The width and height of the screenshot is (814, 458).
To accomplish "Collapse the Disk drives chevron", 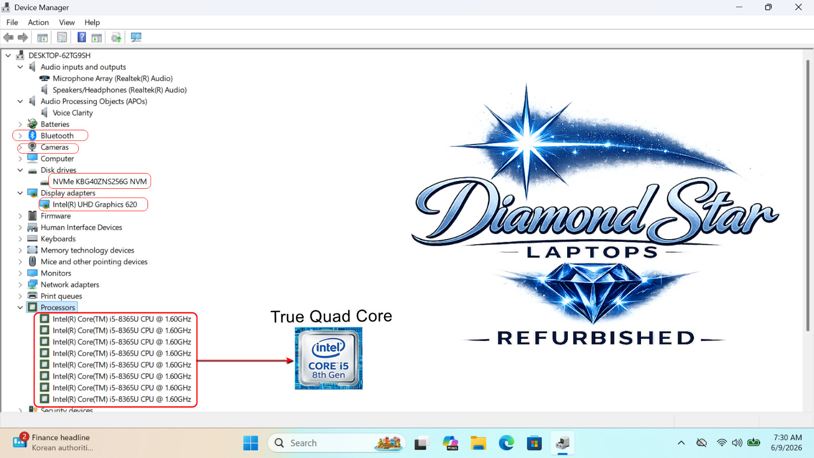I will [x=20, y=170].
